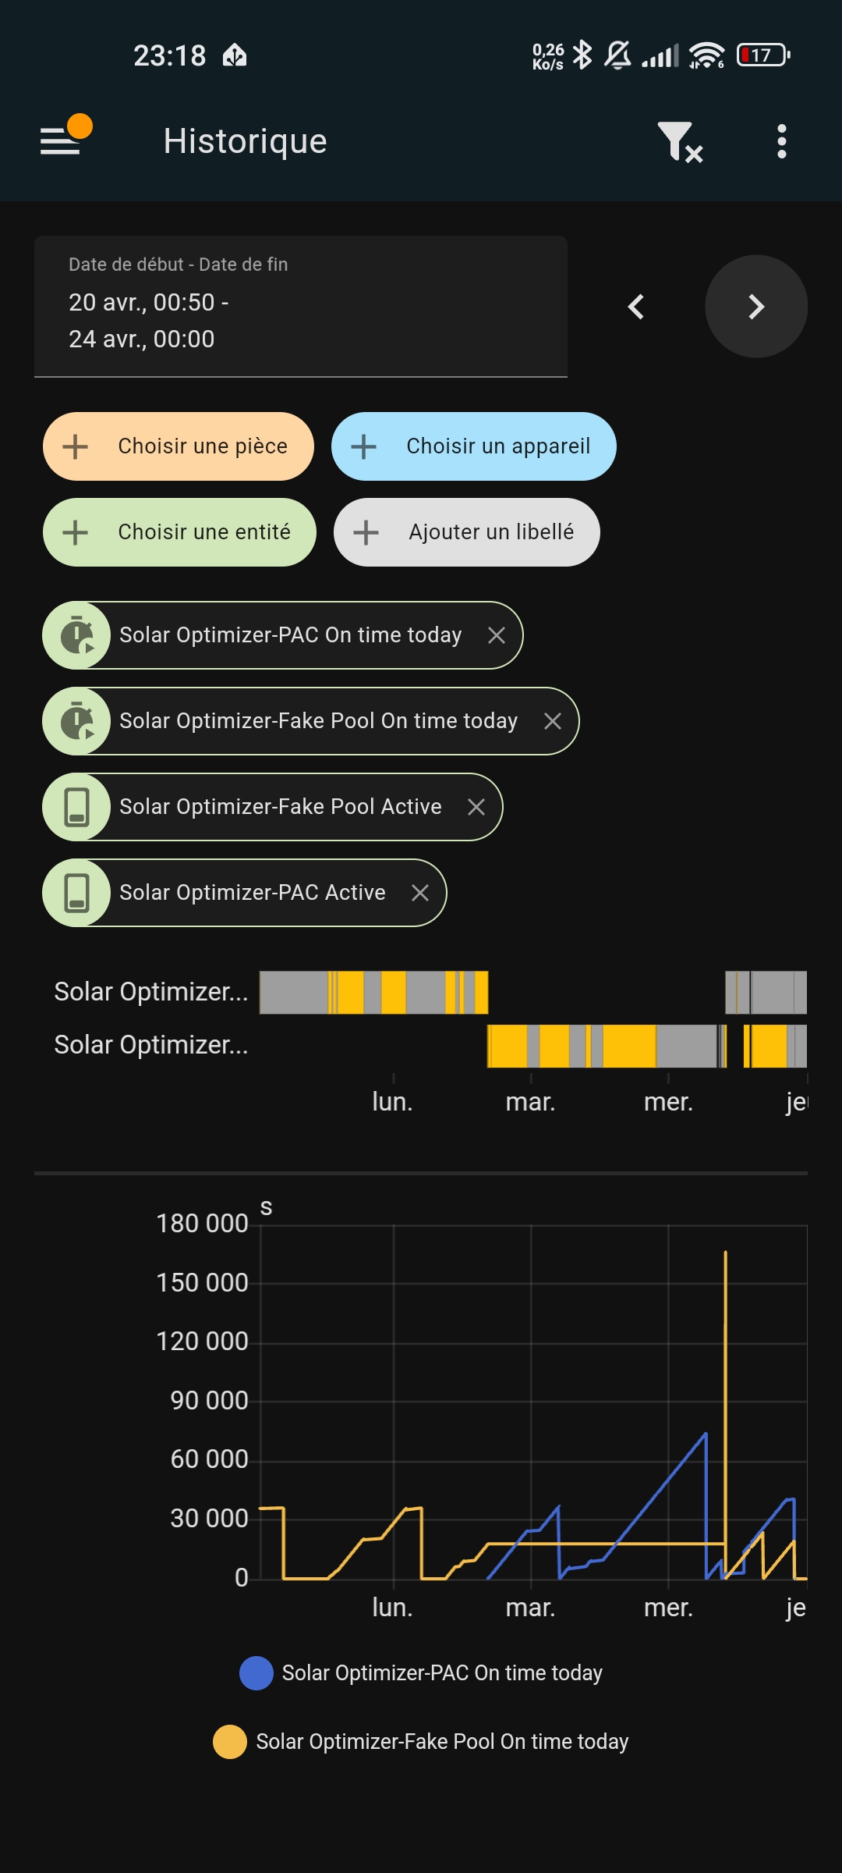Toggle PAC On time today legend series
This screenshot has height=1873, width=842.
click(x=421, y=1673)
